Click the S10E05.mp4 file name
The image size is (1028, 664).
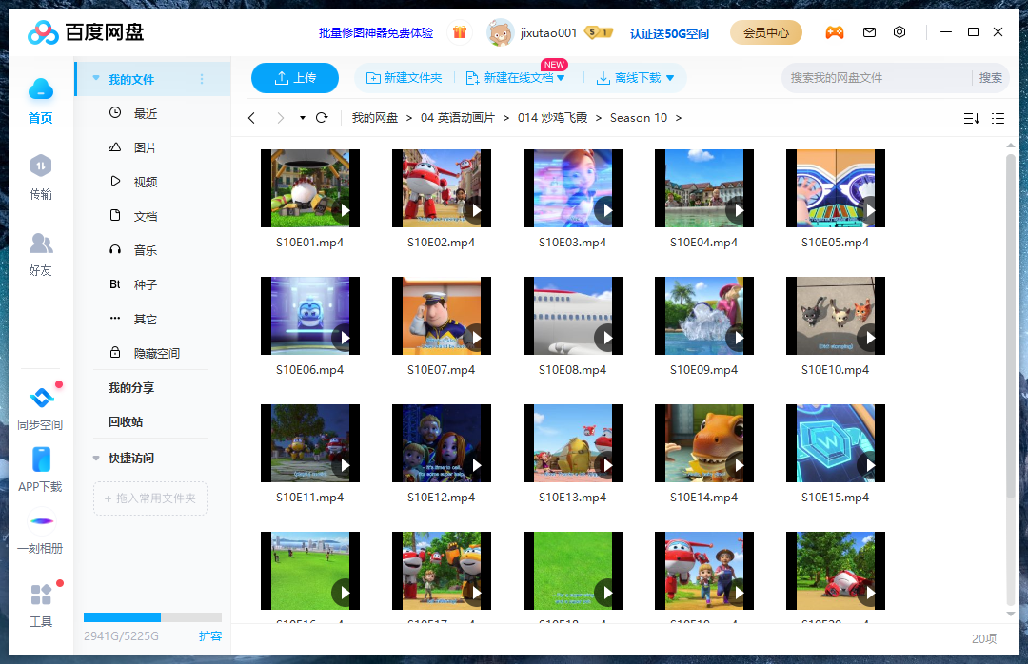pos(836,243)
